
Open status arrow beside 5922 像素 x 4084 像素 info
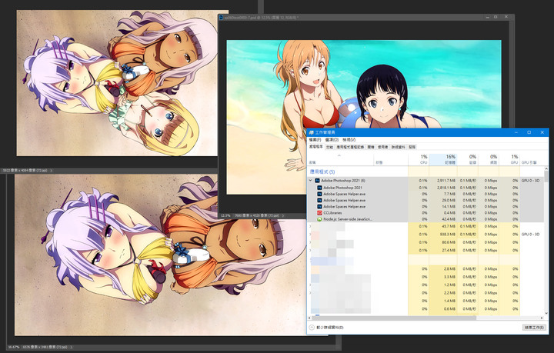[x=51, y=170]
